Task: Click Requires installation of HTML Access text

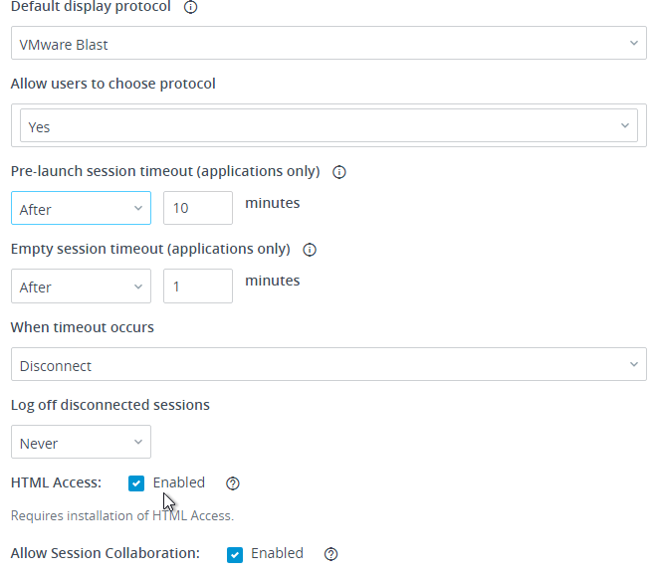Action: (x=122, y=516)
